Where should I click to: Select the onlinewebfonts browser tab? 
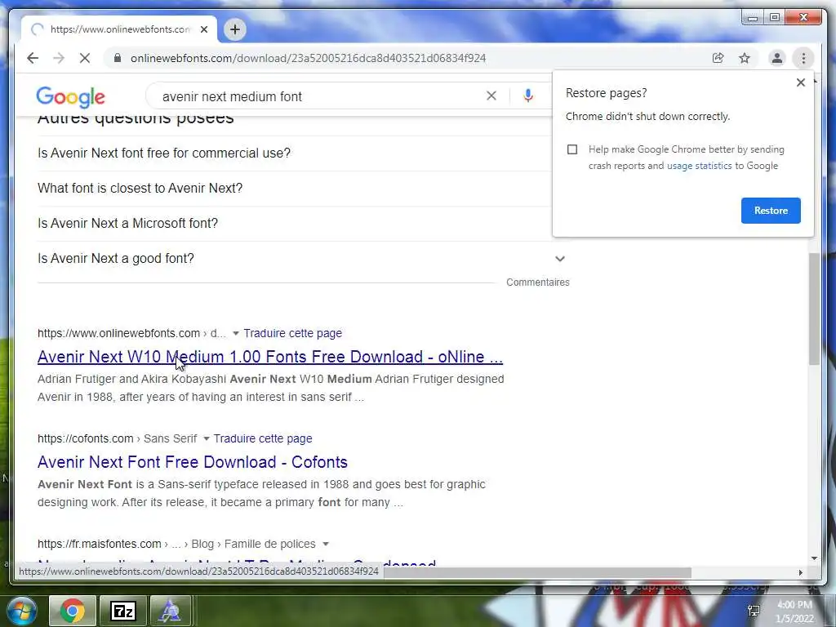coord(118,29)
